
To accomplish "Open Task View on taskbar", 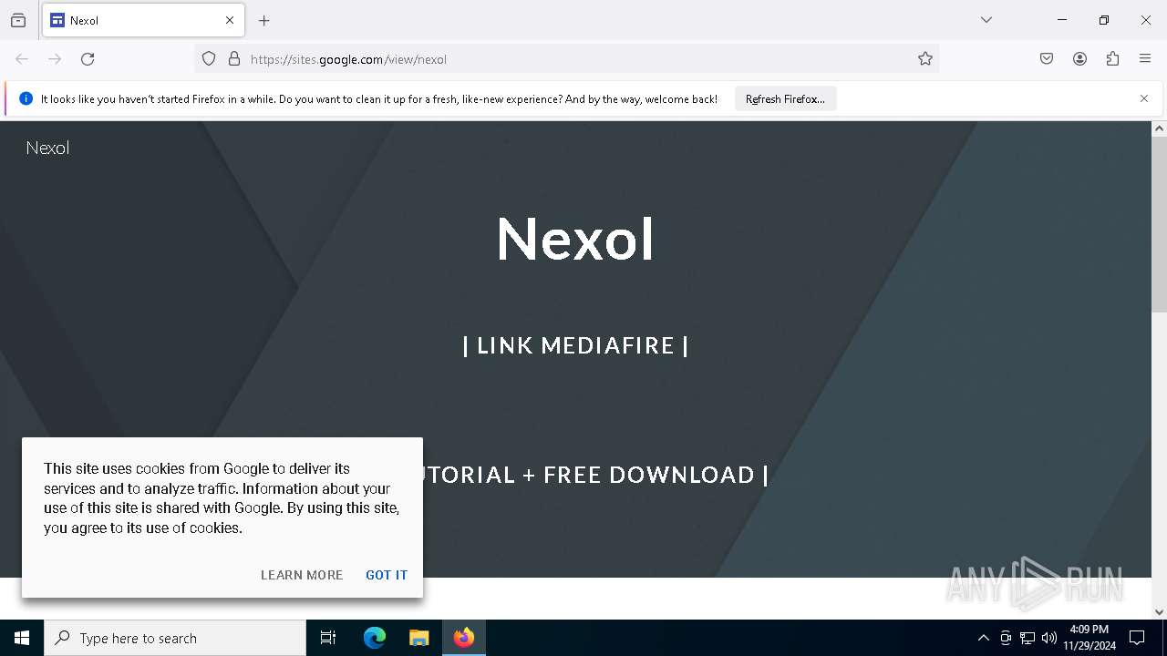I will click(x=328, y=638).
